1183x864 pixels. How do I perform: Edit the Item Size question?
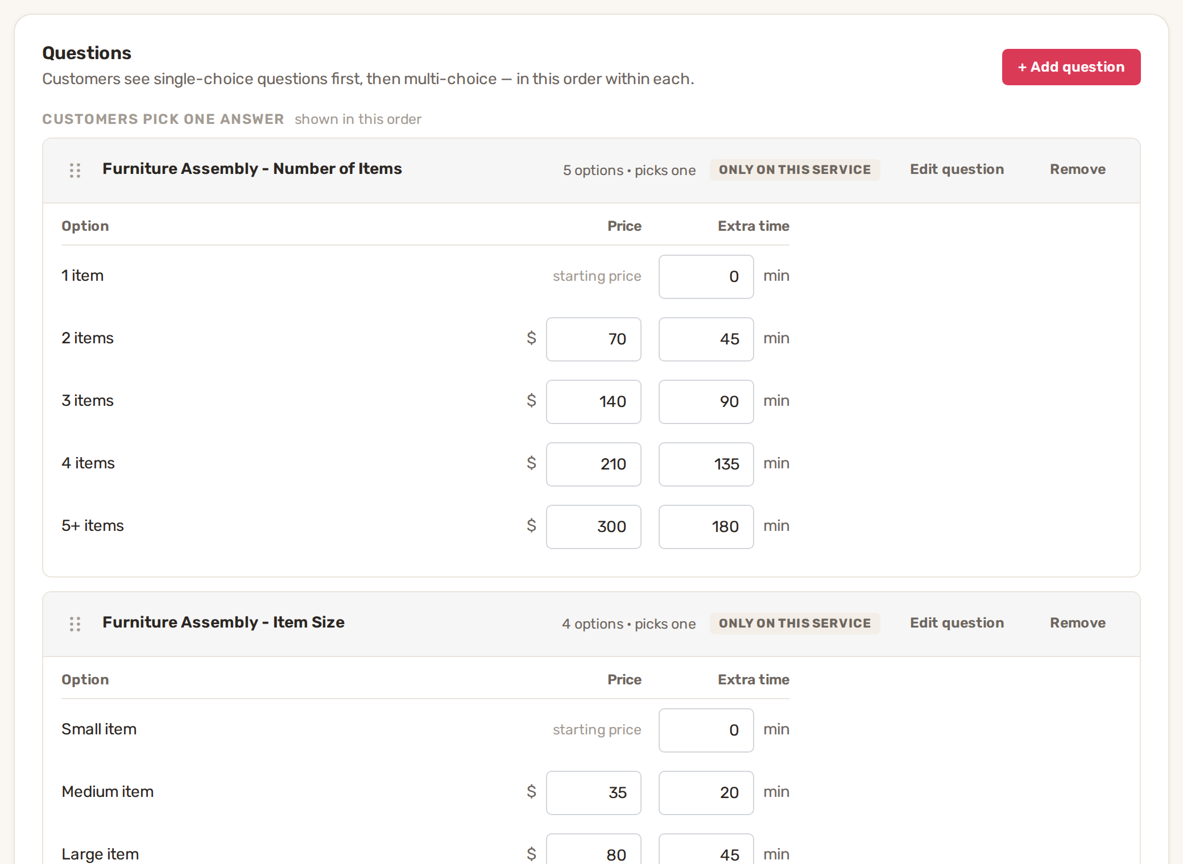957,623
